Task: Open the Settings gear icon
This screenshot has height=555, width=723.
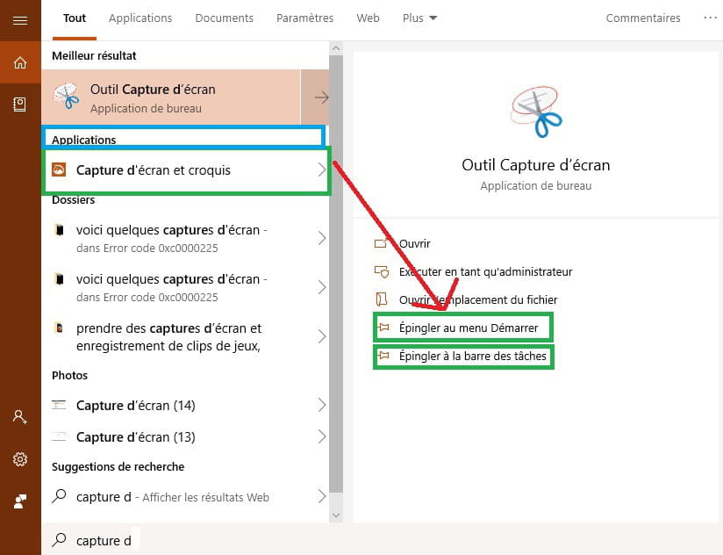Action: 20,459
